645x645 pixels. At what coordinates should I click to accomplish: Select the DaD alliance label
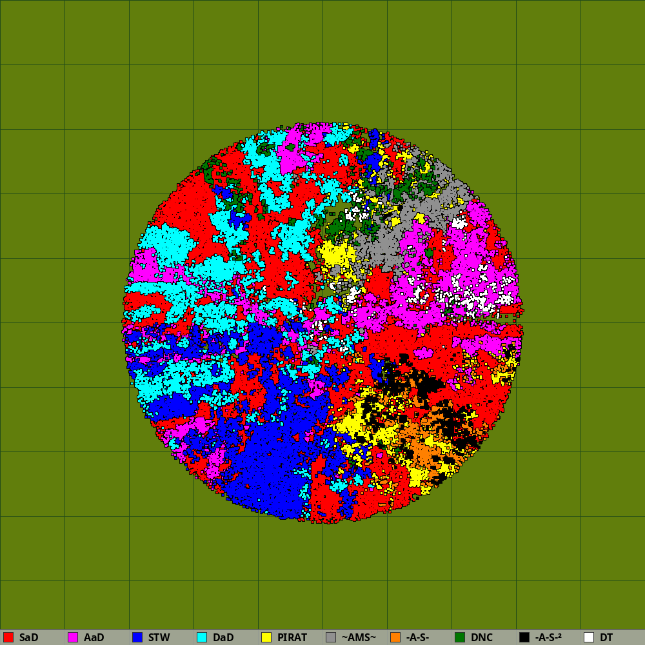click(223, 637)
